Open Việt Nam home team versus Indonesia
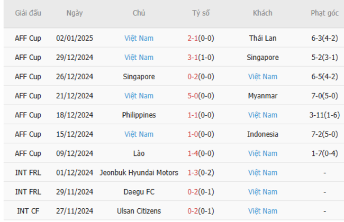The height and width of the screenshot is (222, 344). (139, 134)
